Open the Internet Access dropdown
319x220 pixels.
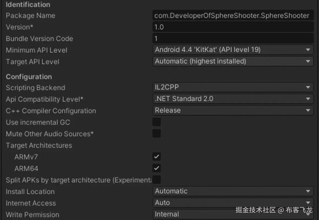click(x=233, y=203)
